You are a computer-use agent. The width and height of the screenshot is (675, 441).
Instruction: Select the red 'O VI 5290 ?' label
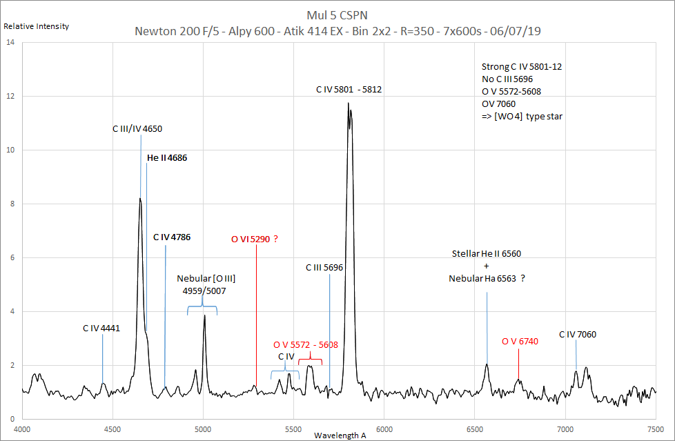point(255,239)
